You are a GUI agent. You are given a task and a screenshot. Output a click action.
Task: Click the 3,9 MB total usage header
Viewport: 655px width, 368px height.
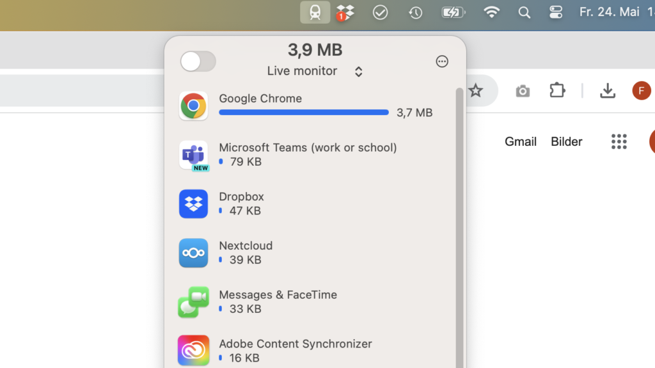[315, 50]
